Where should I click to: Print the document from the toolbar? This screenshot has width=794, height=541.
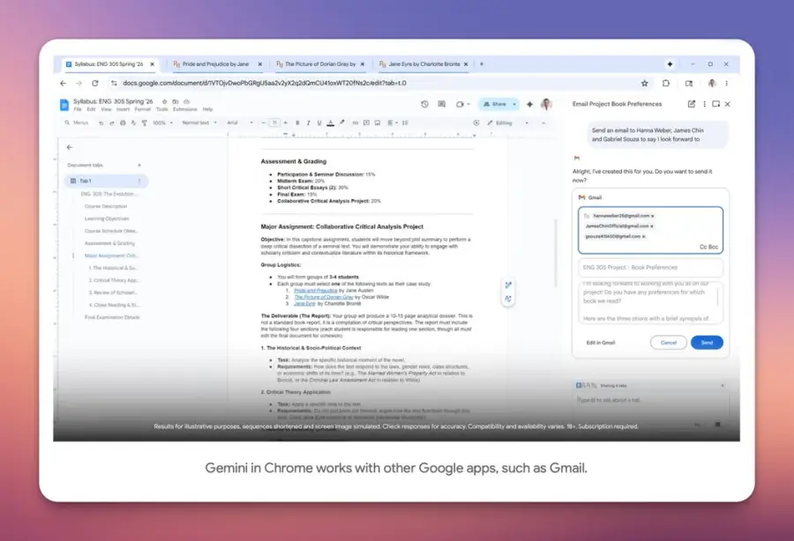tap(123, 122)
